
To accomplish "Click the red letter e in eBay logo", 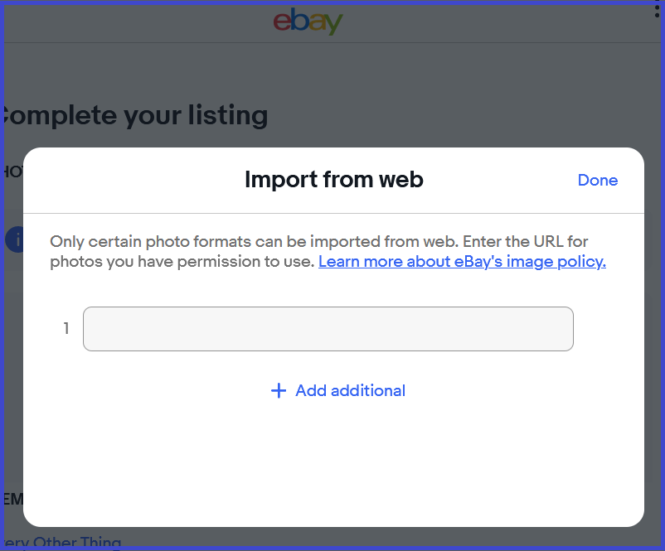I will click(282, 22).
